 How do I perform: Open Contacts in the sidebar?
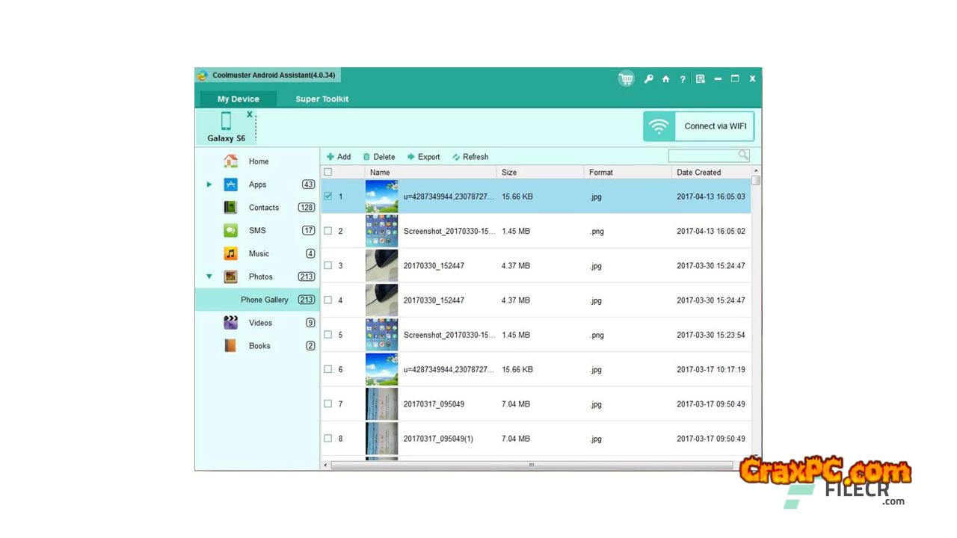[263, 208]
